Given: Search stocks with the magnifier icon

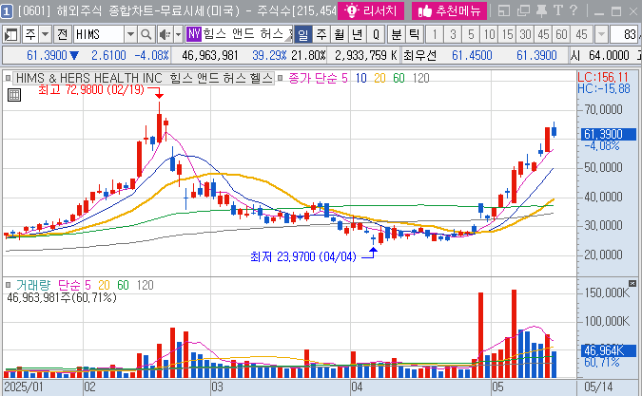Looking at the screenshot, I should 146,35.
